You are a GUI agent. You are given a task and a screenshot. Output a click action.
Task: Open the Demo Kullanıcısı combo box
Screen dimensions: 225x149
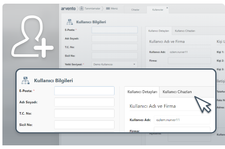115,64
